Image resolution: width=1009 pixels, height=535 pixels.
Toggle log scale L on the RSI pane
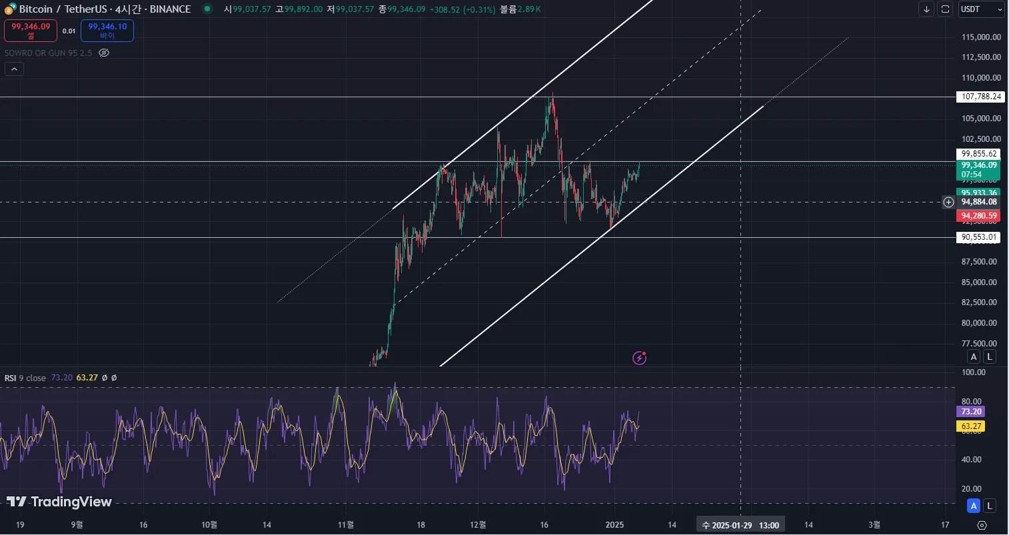pos(990,506)
